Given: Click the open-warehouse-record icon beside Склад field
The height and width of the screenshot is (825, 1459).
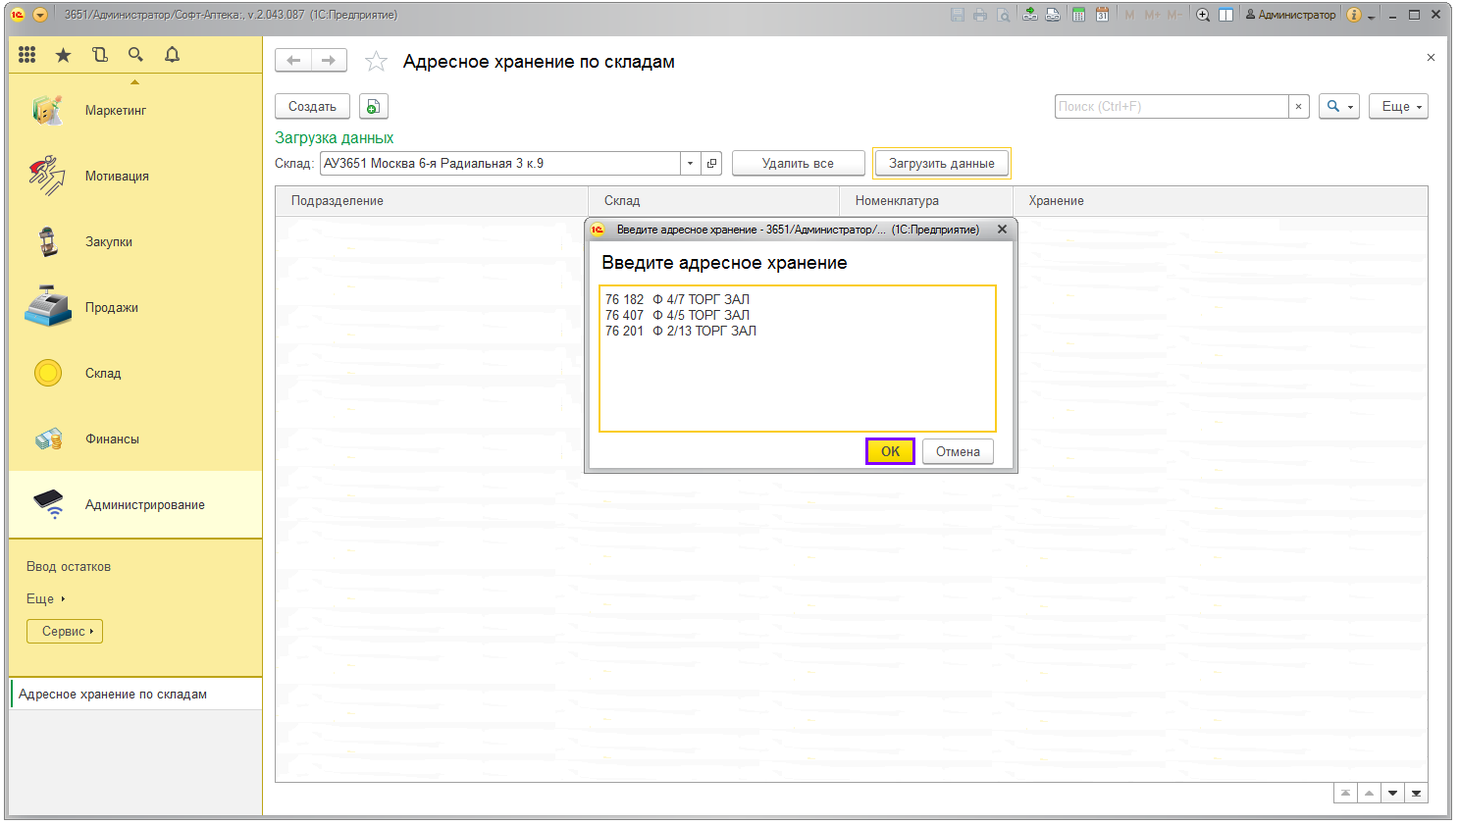Looking at the screenshot, I should (x=712, y=164).
